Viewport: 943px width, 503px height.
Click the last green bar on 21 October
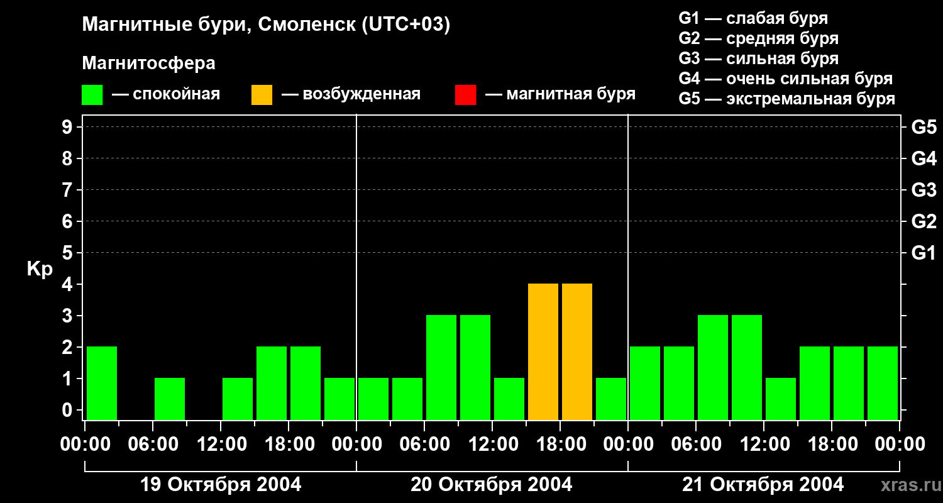pyautogui.click(x=883, y=384)
